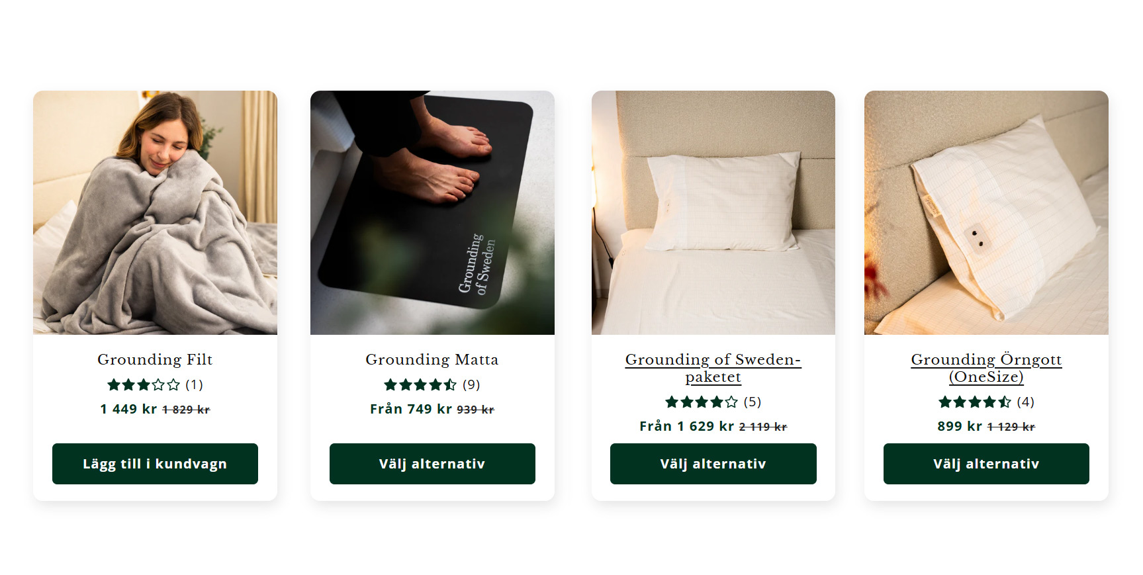1143x575 pixels.
Task: Click the 1 449 kr price
Action: point(128,409)
